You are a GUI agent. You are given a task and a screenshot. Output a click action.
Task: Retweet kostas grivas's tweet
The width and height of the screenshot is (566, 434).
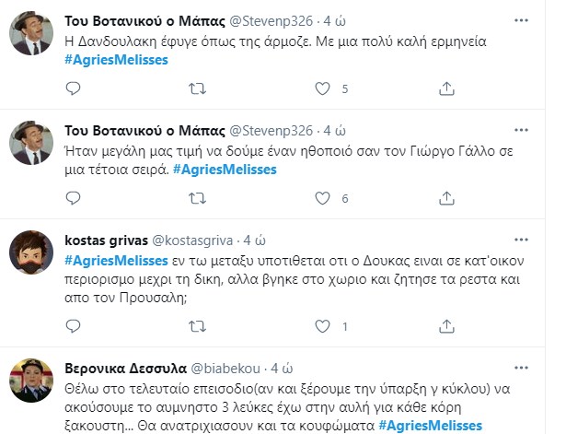pyautogui.click(x=197, y=327)
